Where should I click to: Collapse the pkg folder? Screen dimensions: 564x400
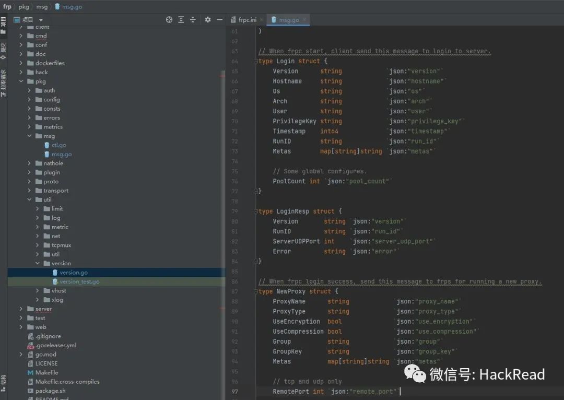coord(21,81)
